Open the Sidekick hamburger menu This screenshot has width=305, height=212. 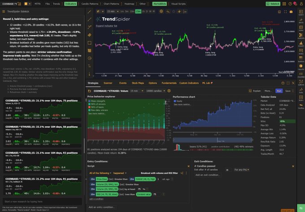[4, 12]
